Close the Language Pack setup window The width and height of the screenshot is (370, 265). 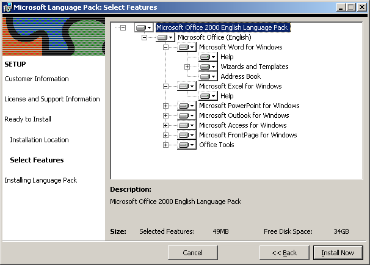(361, 7)
